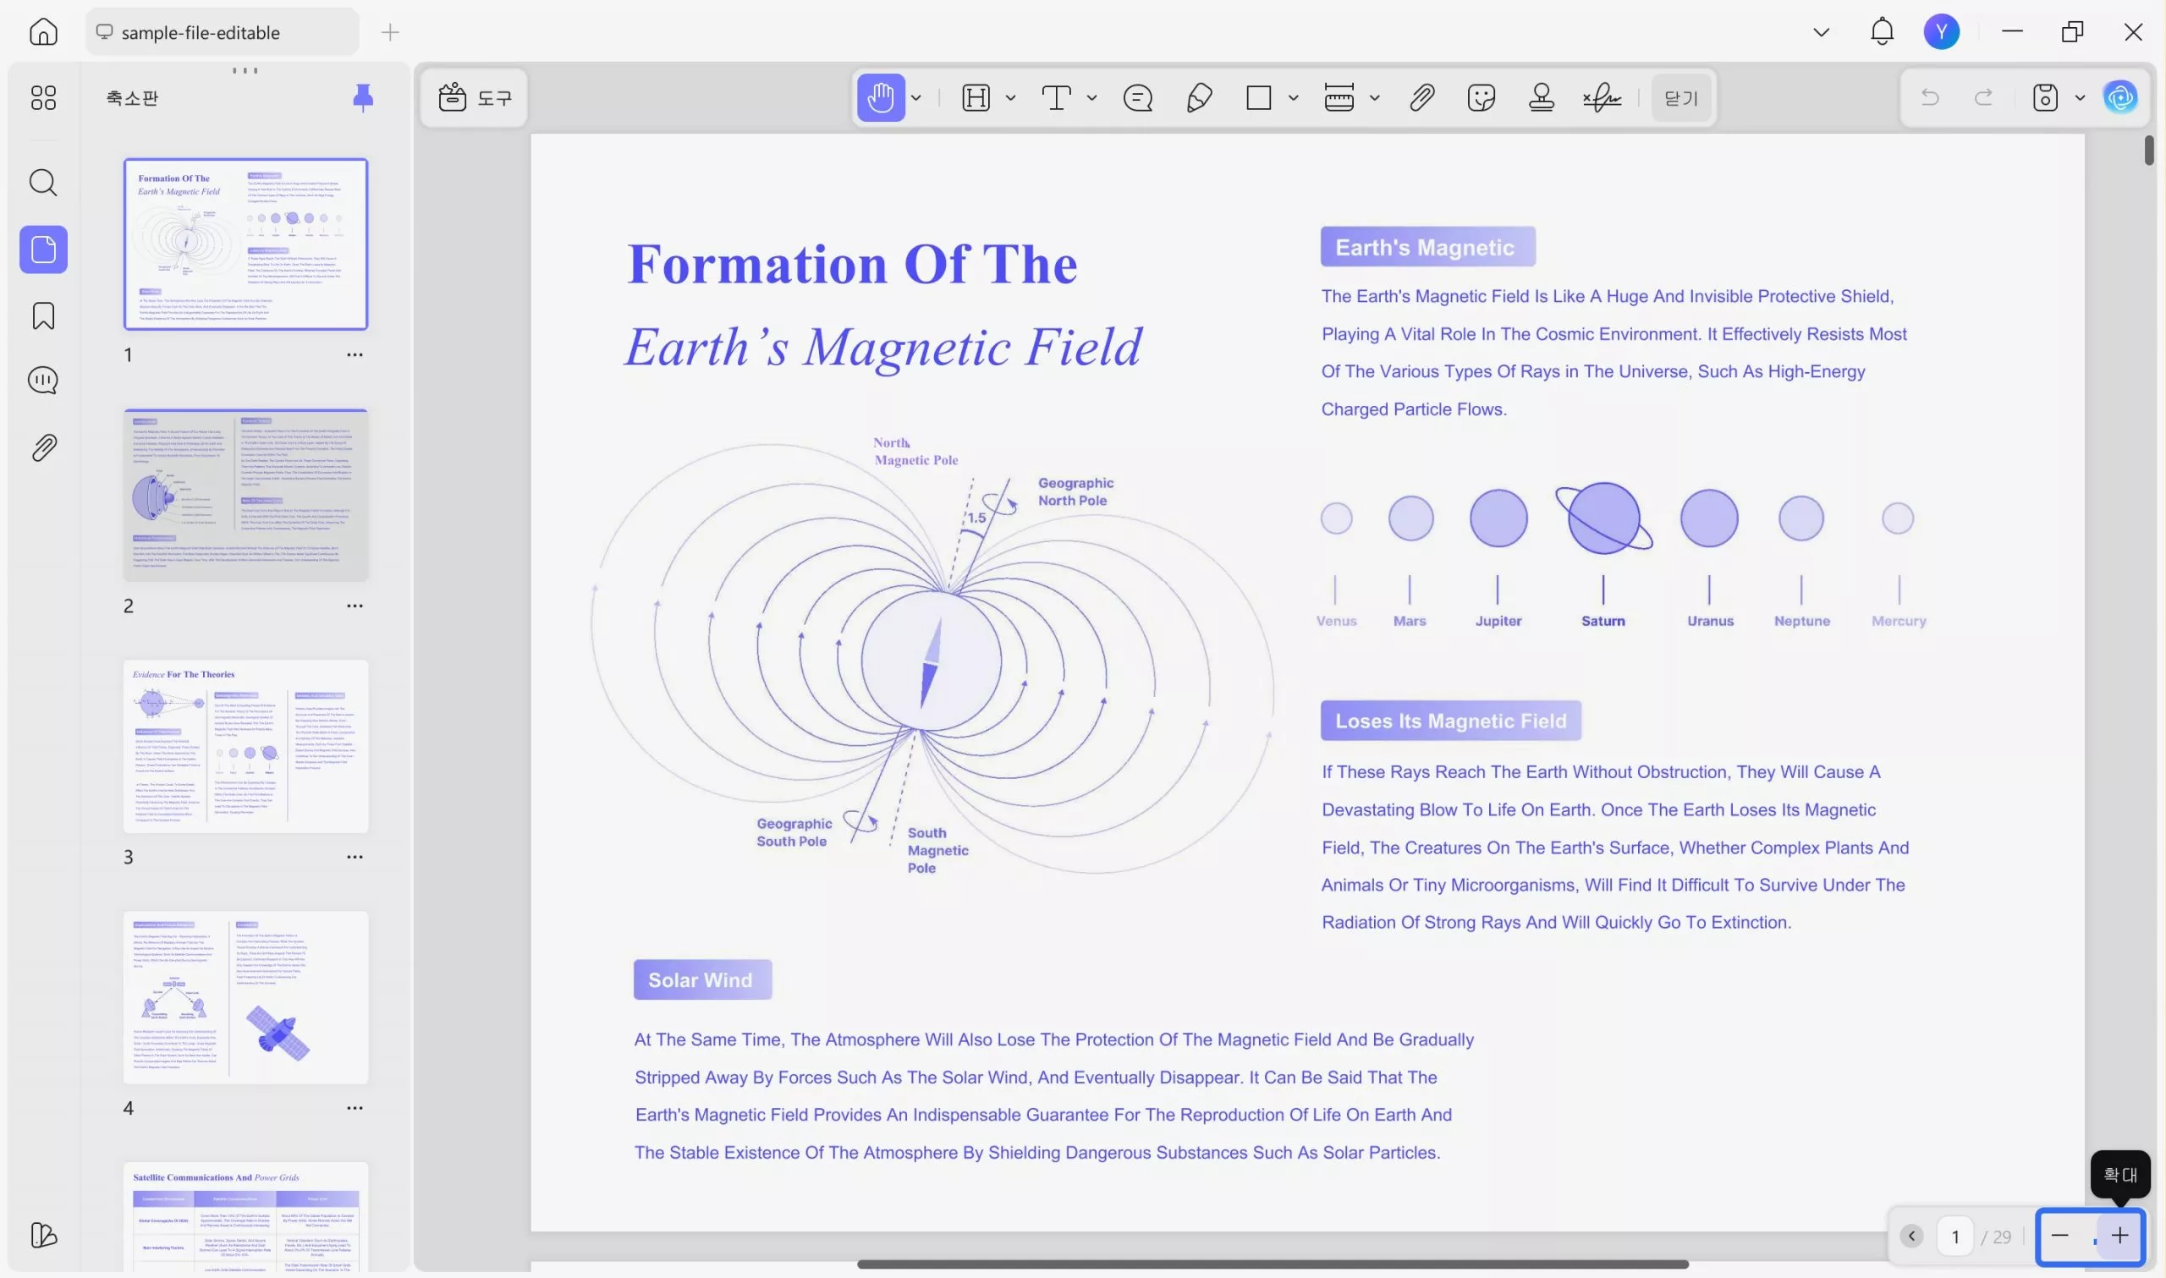Click the Formation Of The title text
Viewport: 2166px width, 1278px height.
pos(852,264)
